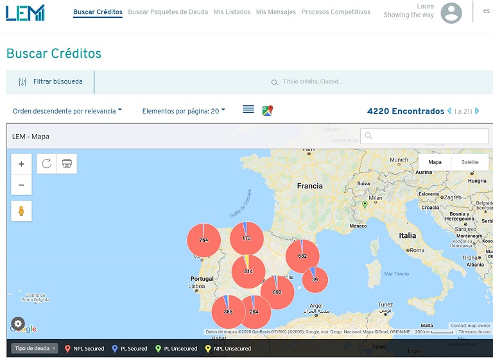Image resolution: width=493 pixels, height=359 pixels.
Task: Select the Street View pegman icon
Action: pyautogui.click(x=21, y=210)
